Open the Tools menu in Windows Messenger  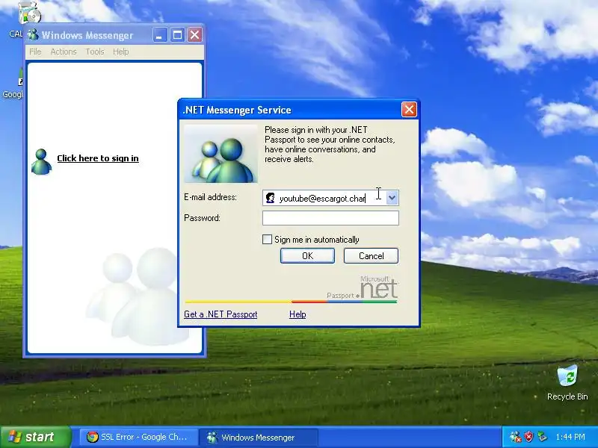click(95, 52)
